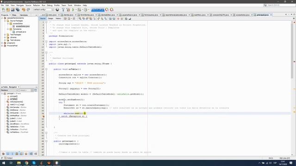Viewport: 296px width, 166px height.
Task: Click the Profile Project clock icon
Action: tap(86, 10)
